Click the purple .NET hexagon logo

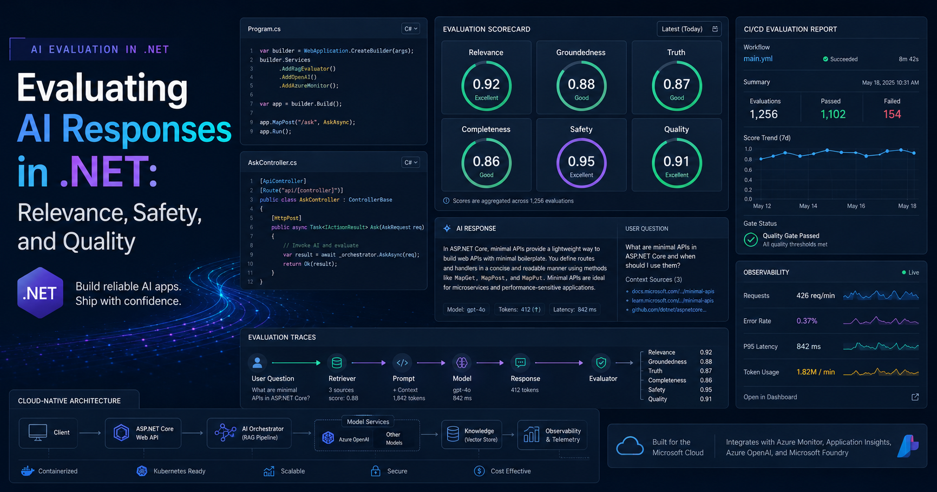pos(40,293)
